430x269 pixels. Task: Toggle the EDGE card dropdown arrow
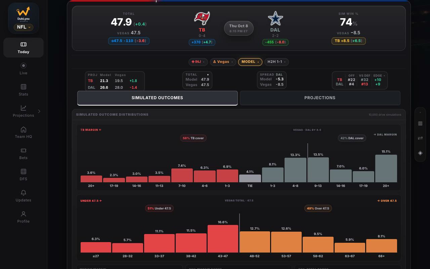point(384,76)
